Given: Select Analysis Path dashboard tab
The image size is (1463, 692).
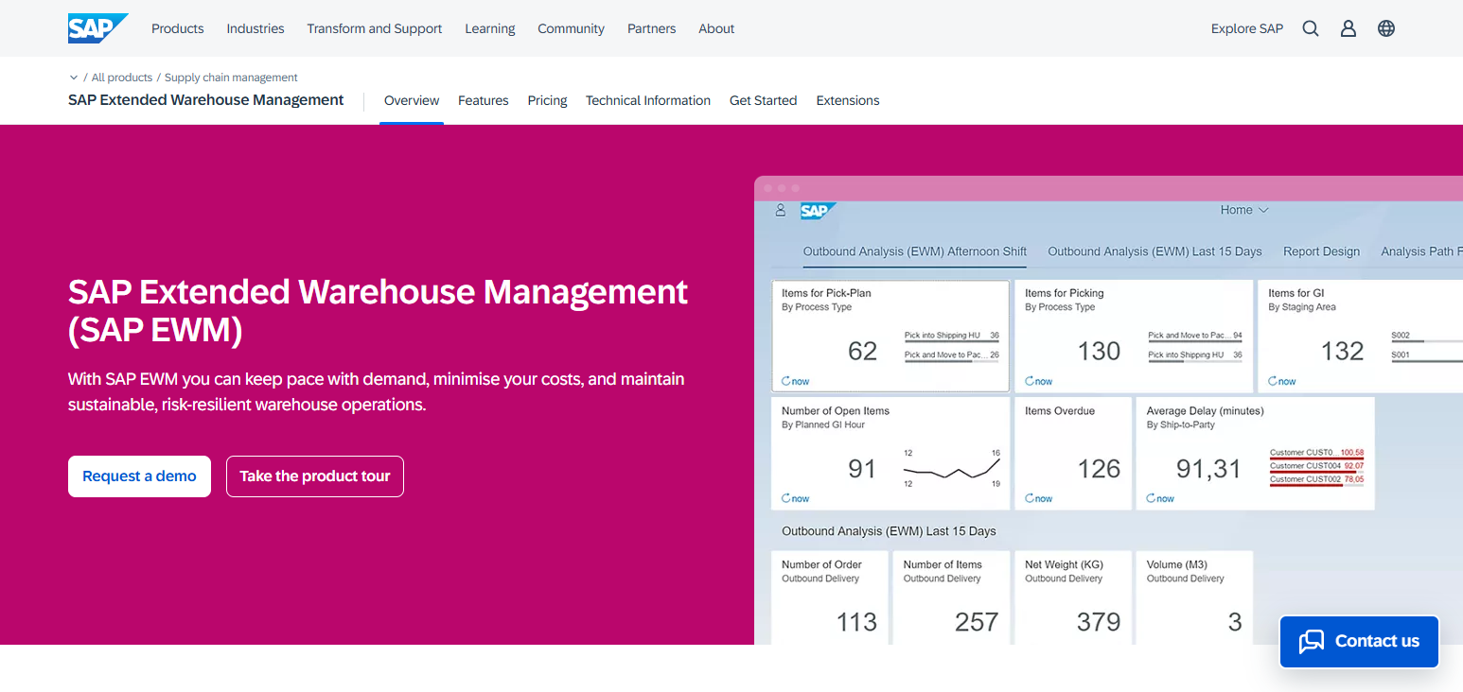Looking at the screenshot, I should 1421,251.
